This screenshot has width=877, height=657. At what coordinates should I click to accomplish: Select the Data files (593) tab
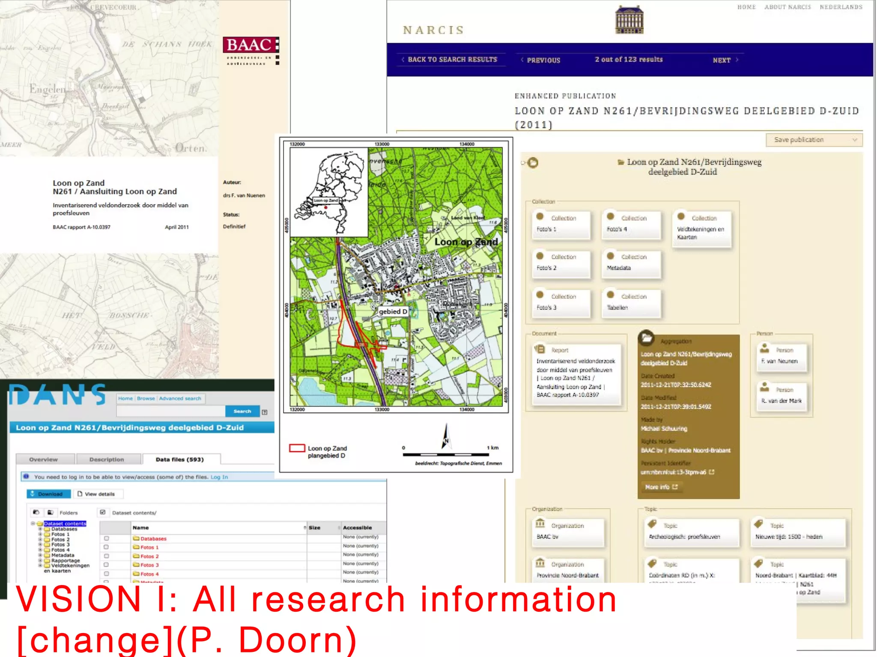pyautogui.click(x=181, y=459)
